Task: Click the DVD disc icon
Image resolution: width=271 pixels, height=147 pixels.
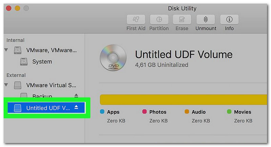Action: click(x=113, y=57)
